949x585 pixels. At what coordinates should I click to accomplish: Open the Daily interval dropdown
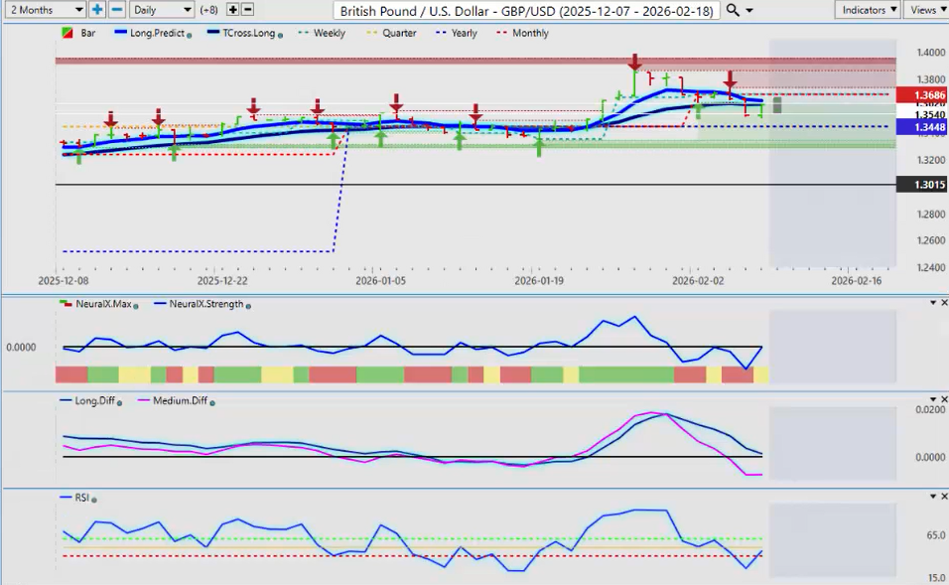pyautogui.click(x=162, y=9)
